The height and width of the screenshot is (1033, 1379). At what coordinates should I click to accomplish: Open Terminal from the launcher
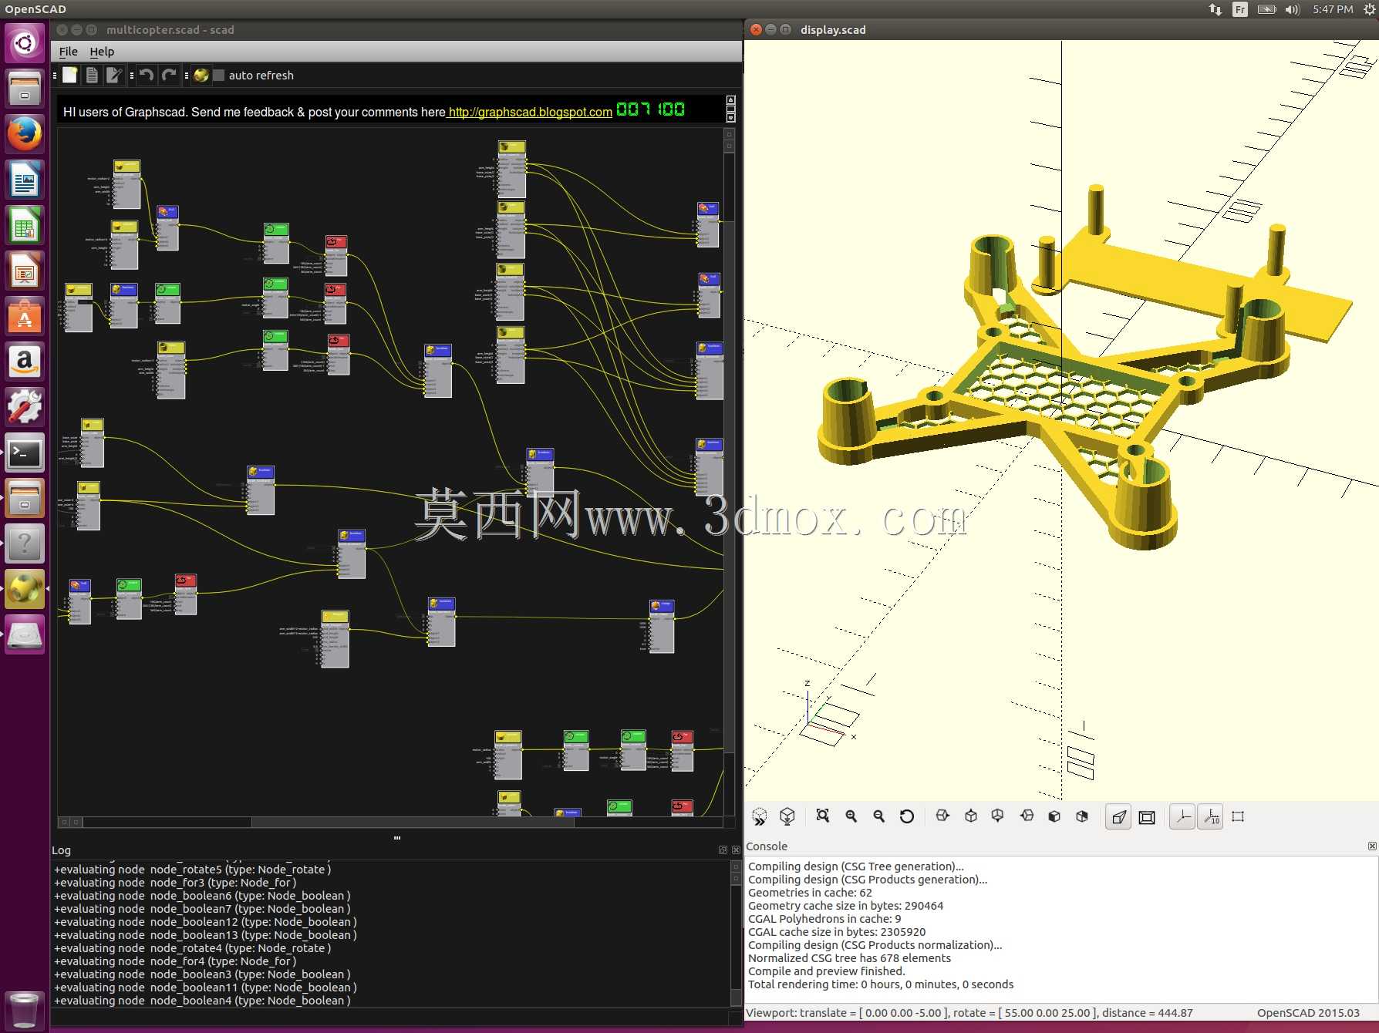tap(25, 453)
